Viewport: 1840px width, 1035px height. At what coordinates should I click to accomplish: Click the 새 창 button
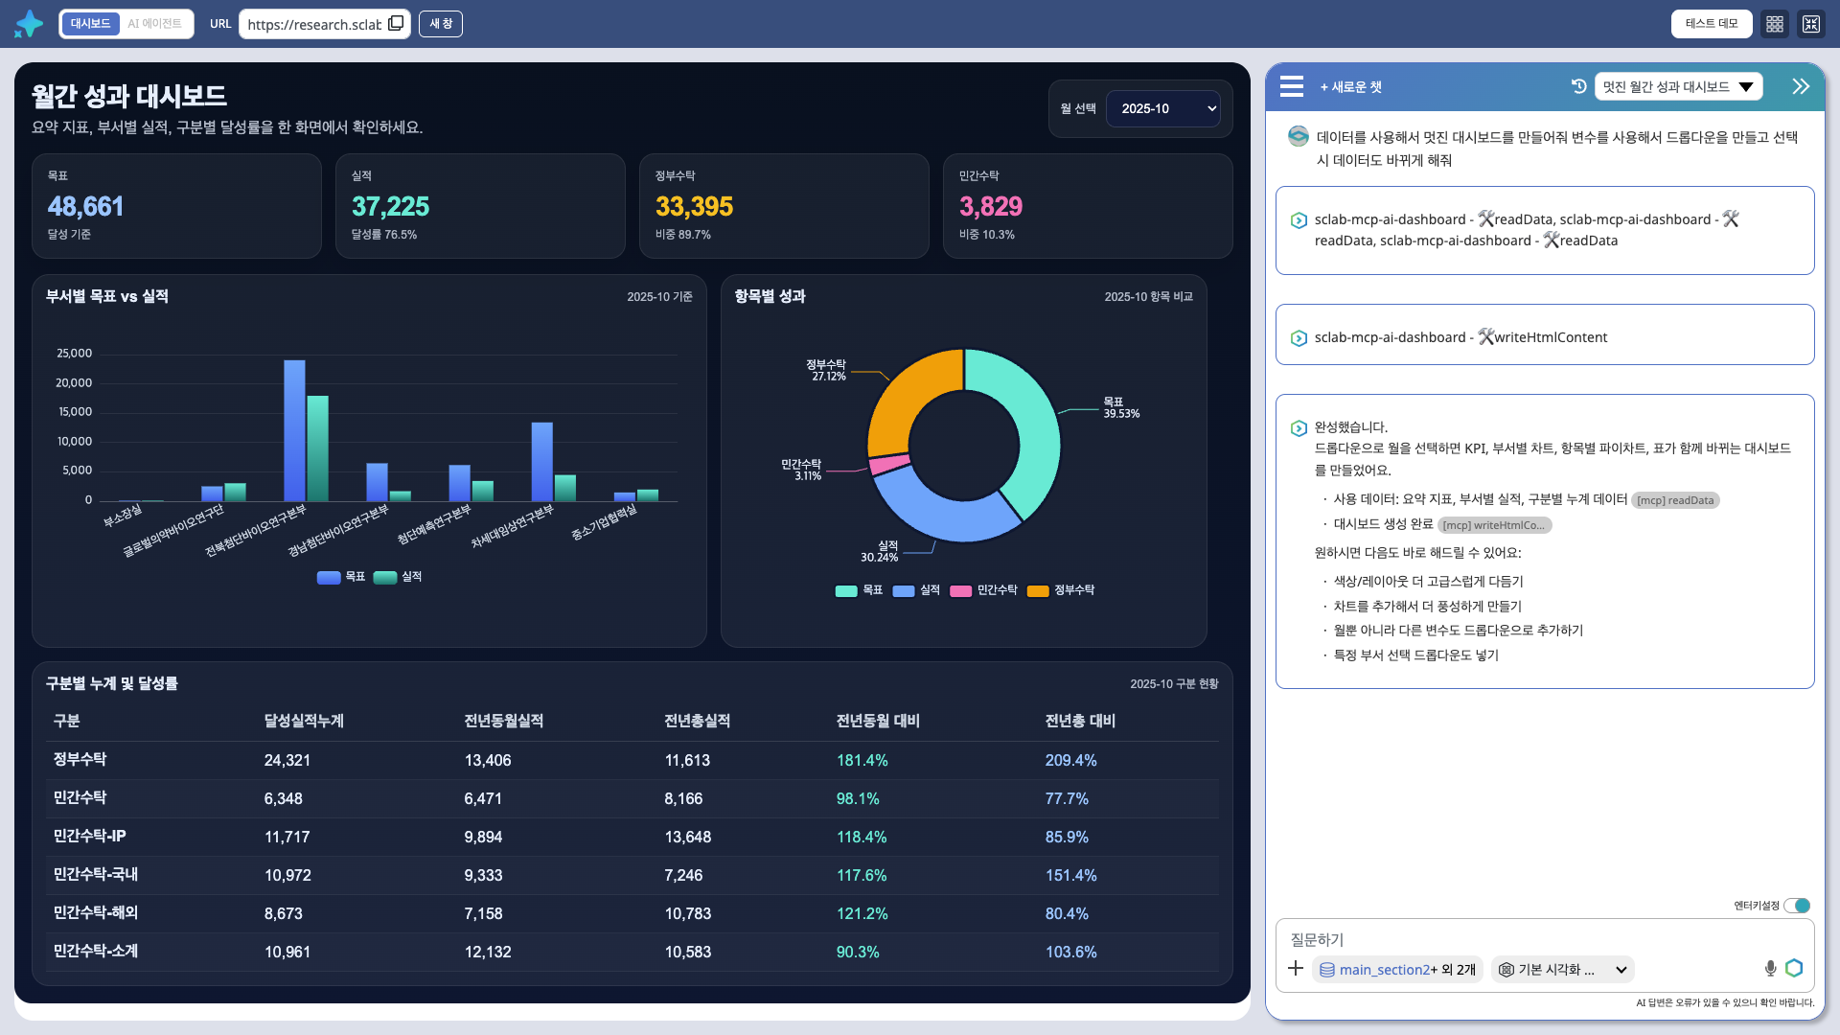pos(441,23)
